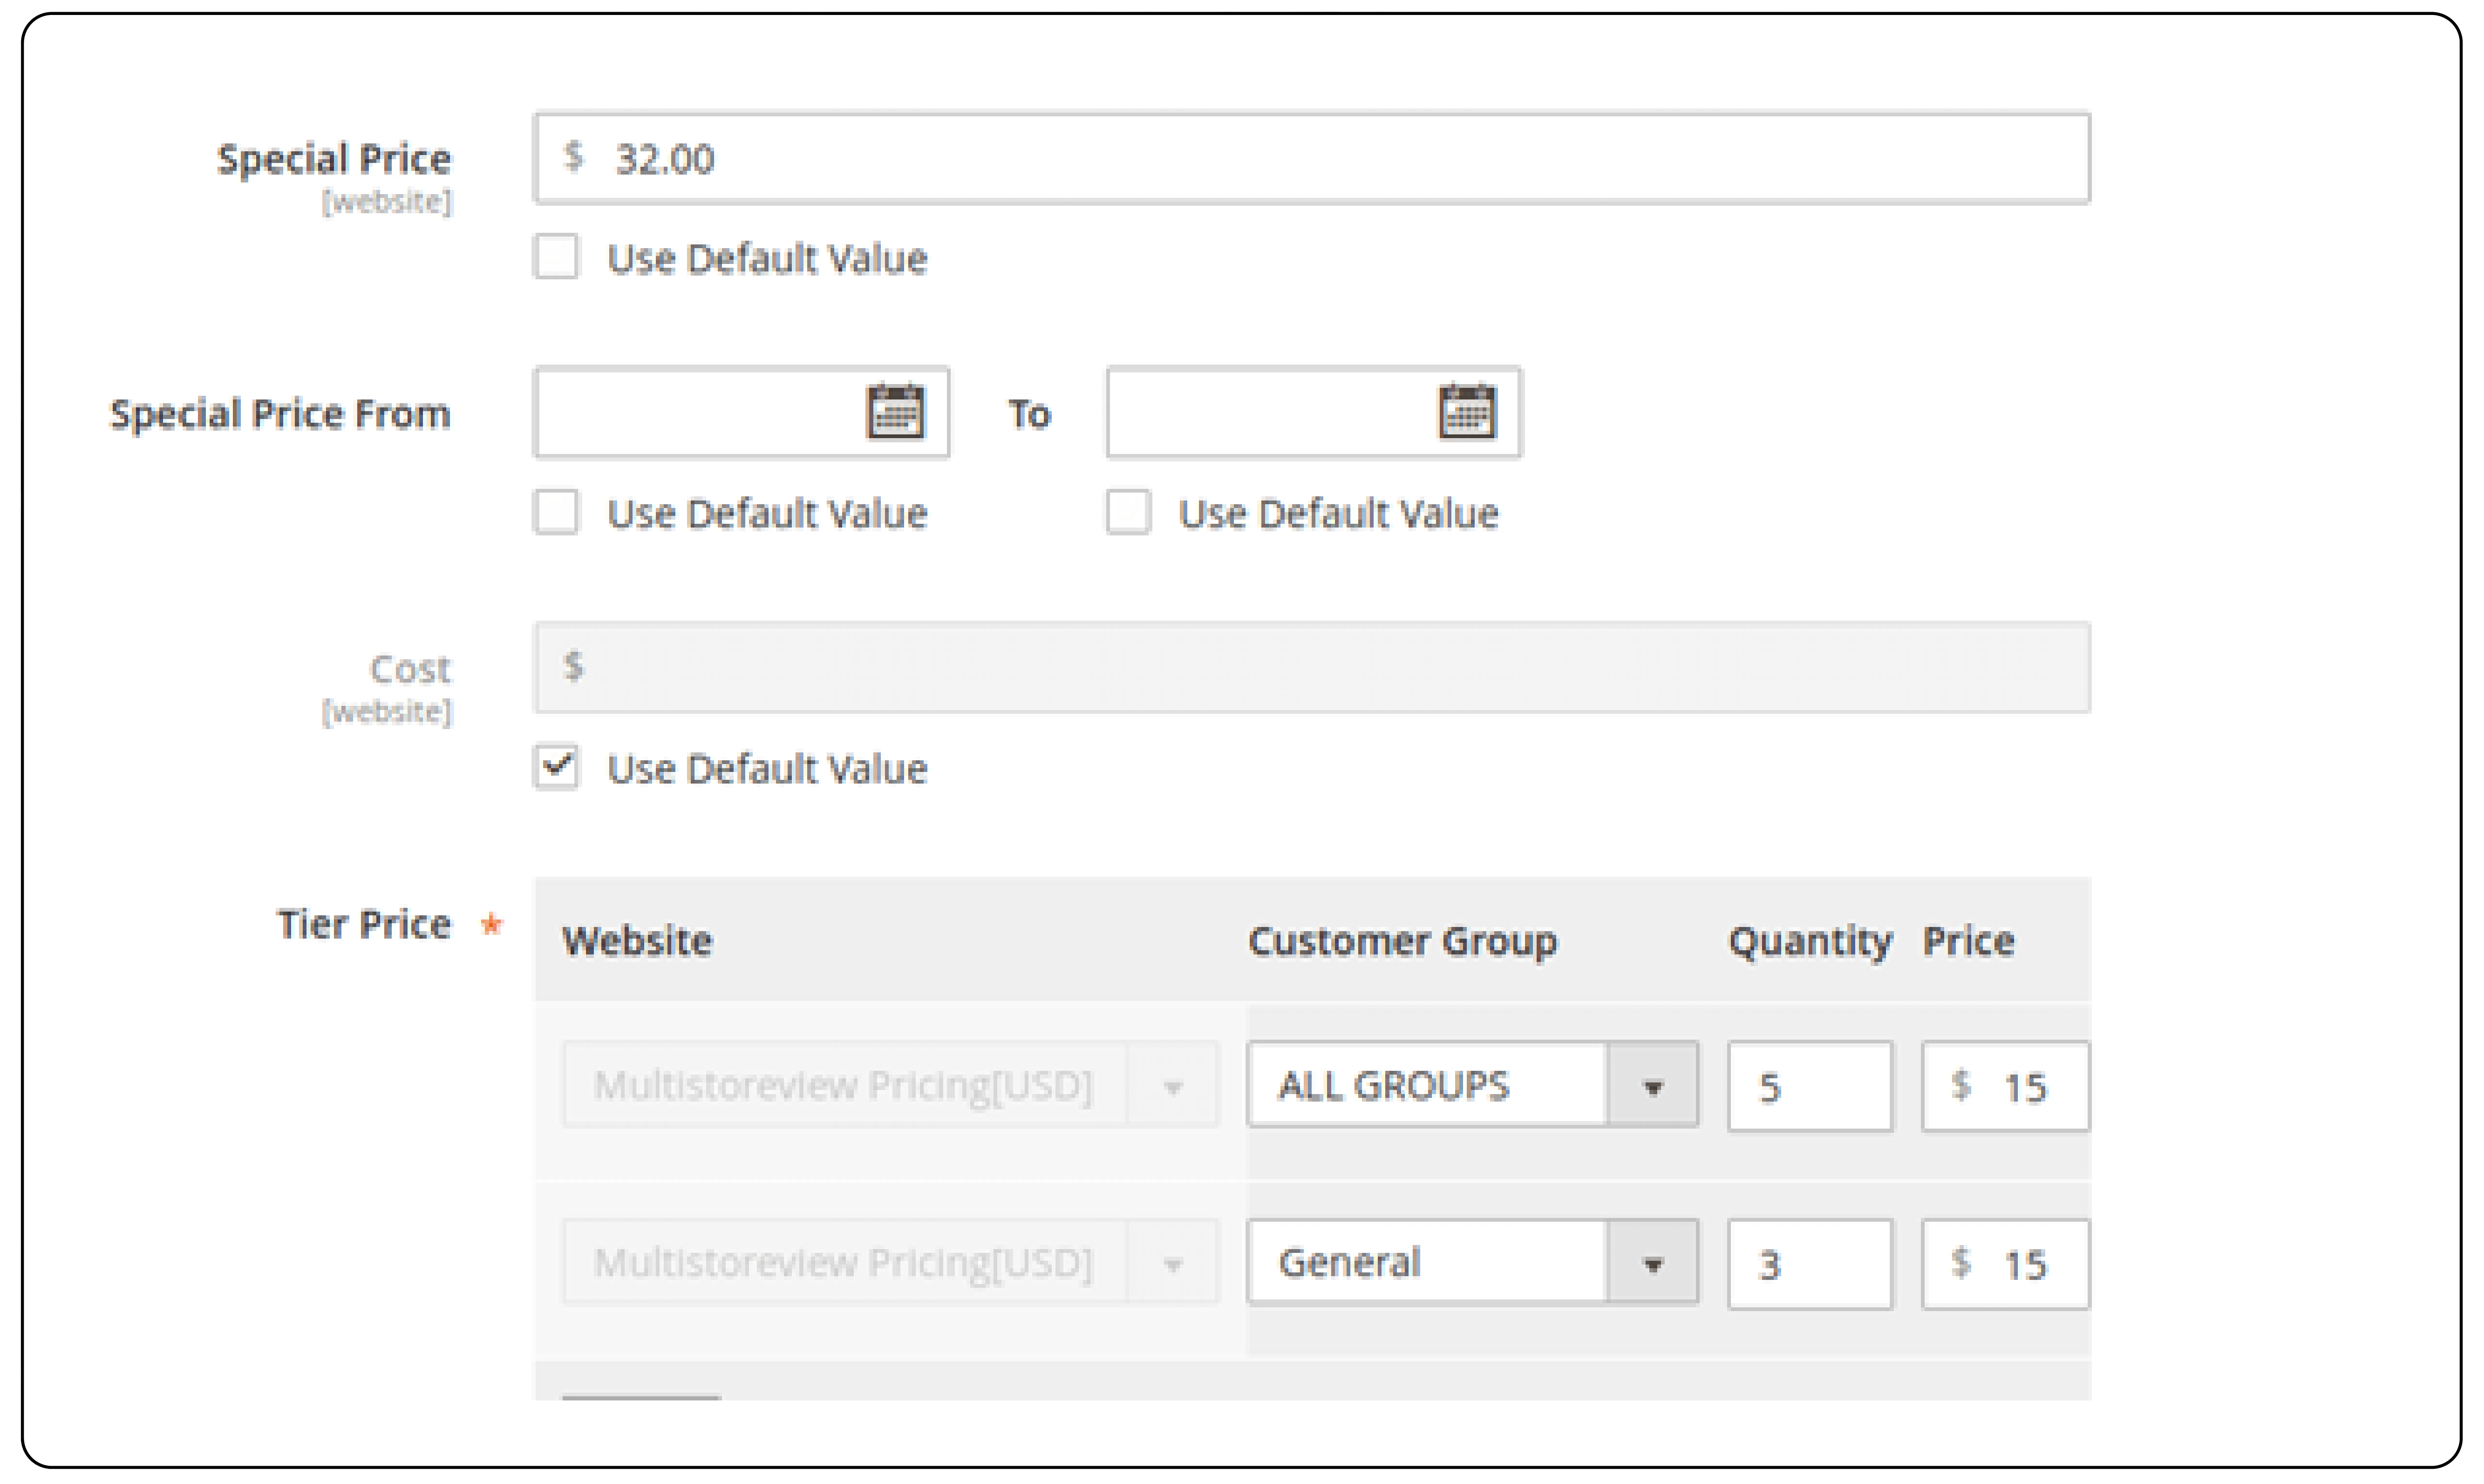Click the Quantity field containing 3
This screenshot has width=2484, height=1484.
(x=1810, y=1264)
